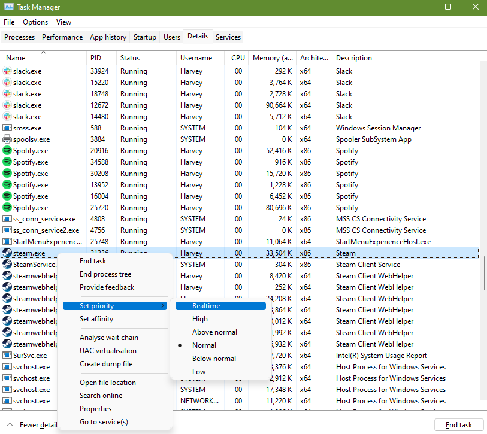Click the slack.exe icon for PID 18748
487x434 pixels.
tap(7, 94)
